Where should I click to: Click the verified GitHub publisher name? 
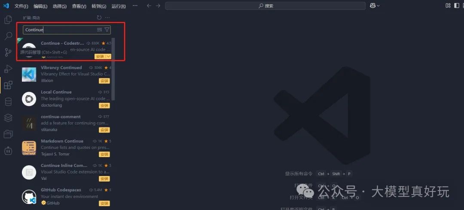53,203
